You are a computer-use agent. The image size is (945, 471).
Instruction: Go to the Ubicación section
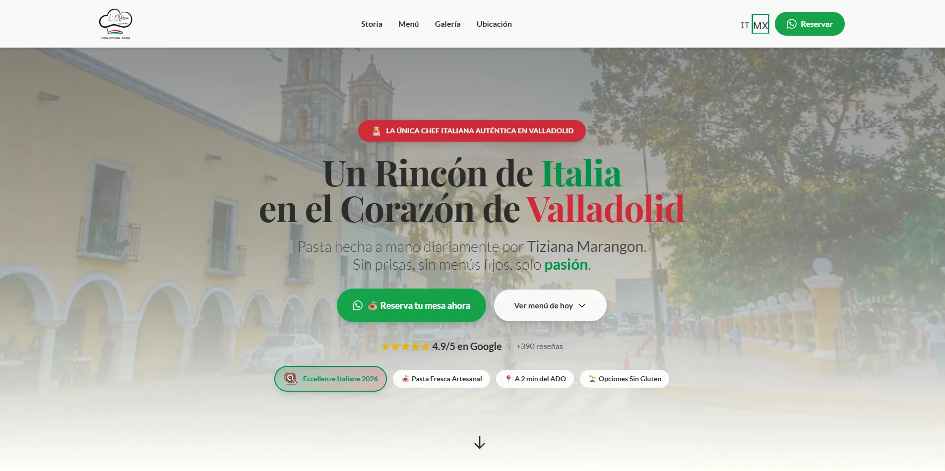[x=494, y=24]
